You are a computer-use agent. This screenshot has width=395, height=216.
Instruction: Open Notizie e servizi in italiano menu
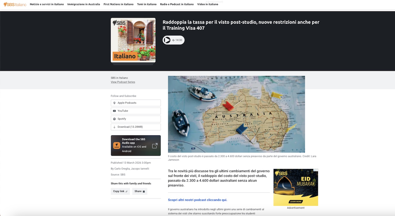(x=47, y=4)
